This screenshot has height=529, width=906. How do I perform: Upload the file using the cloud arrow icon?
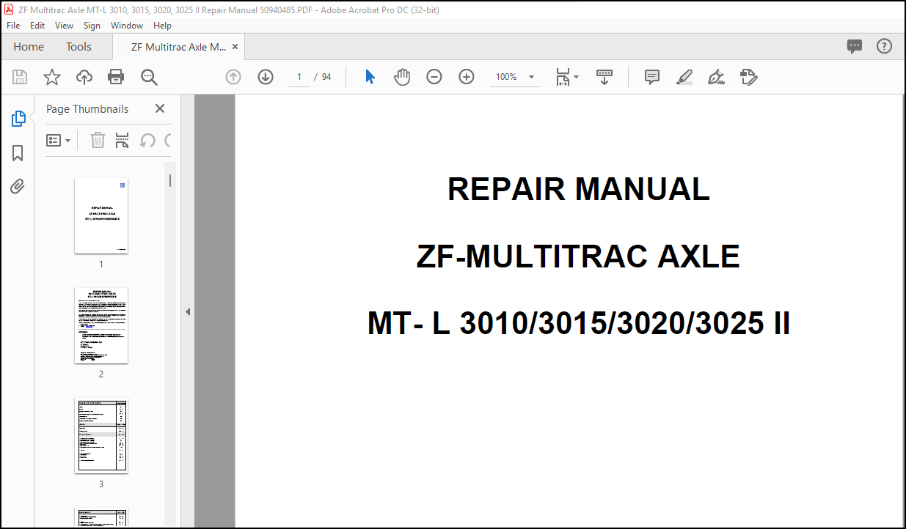(x=84, y=77)
